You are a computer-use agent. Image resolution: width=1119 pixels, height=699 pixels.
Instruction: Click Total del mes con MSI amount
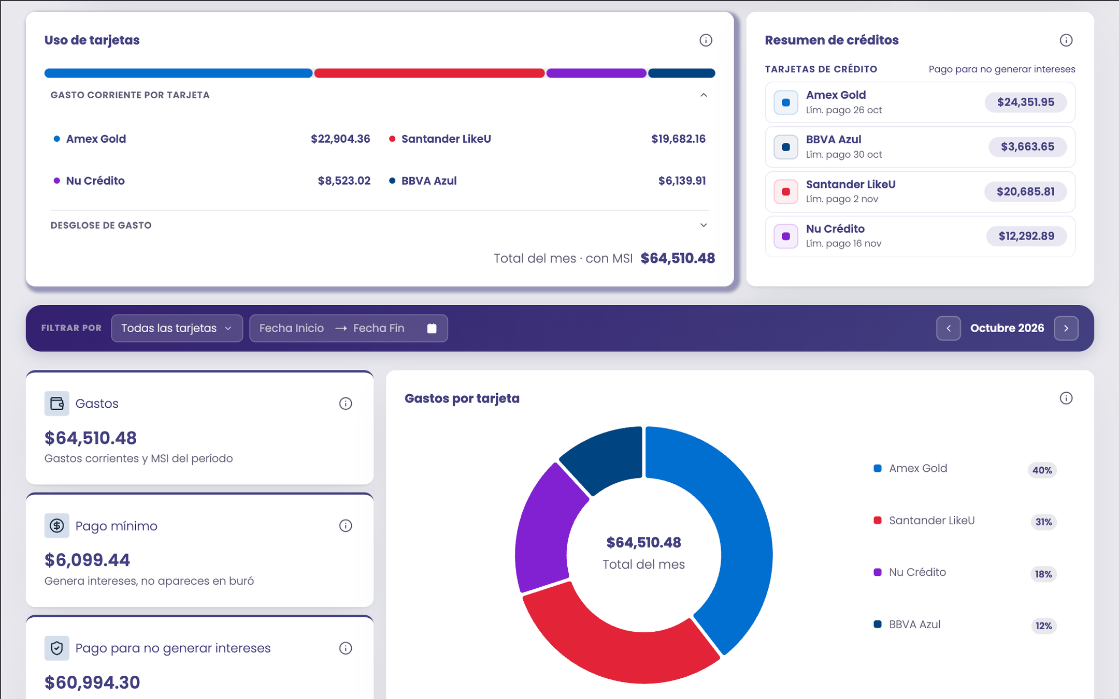click(678, 258)
